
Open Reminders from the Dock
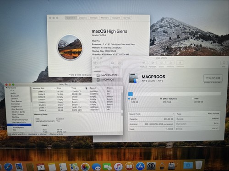[63, 167]
